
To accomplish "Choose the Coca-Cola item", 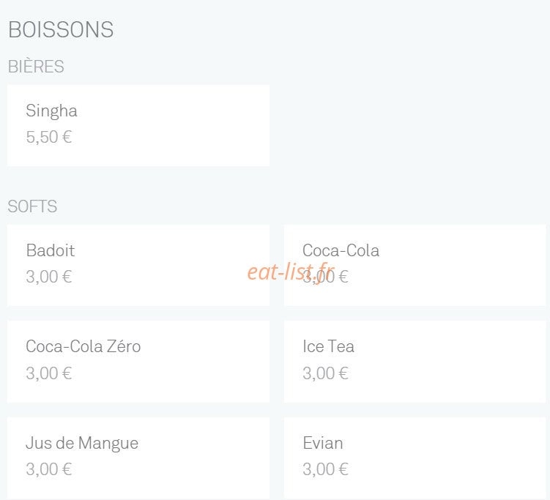I will pyautogui.click(x=415, y=266).
